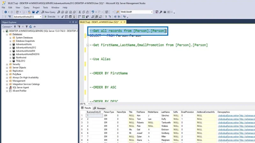
Task: Switch to the Messages tab
Action: pos(99,108)
